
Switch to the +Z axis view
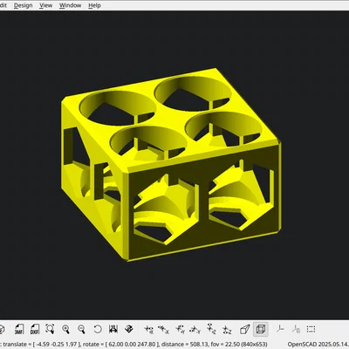tap(211, 329)
